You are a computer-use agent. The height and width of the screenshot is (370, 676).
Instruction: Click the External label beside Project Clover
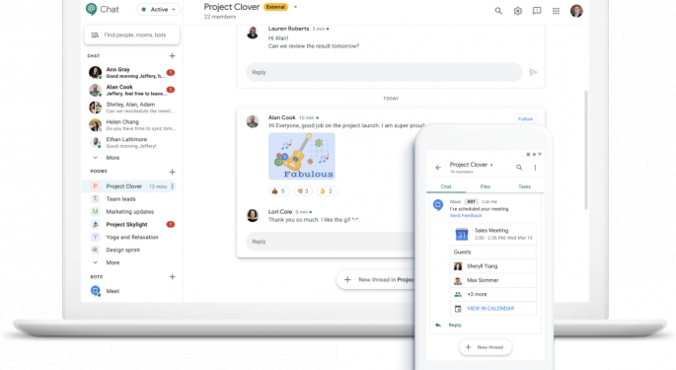point(275,7)
